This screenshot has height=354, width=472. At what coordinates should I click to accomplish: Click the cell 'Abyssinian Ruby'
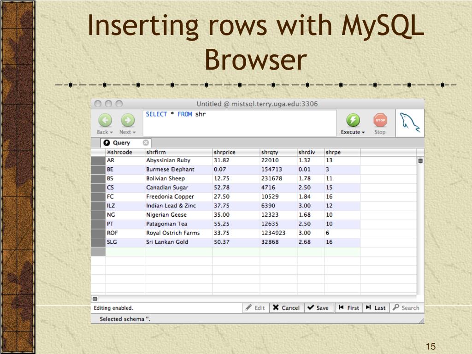coord(179,161)
